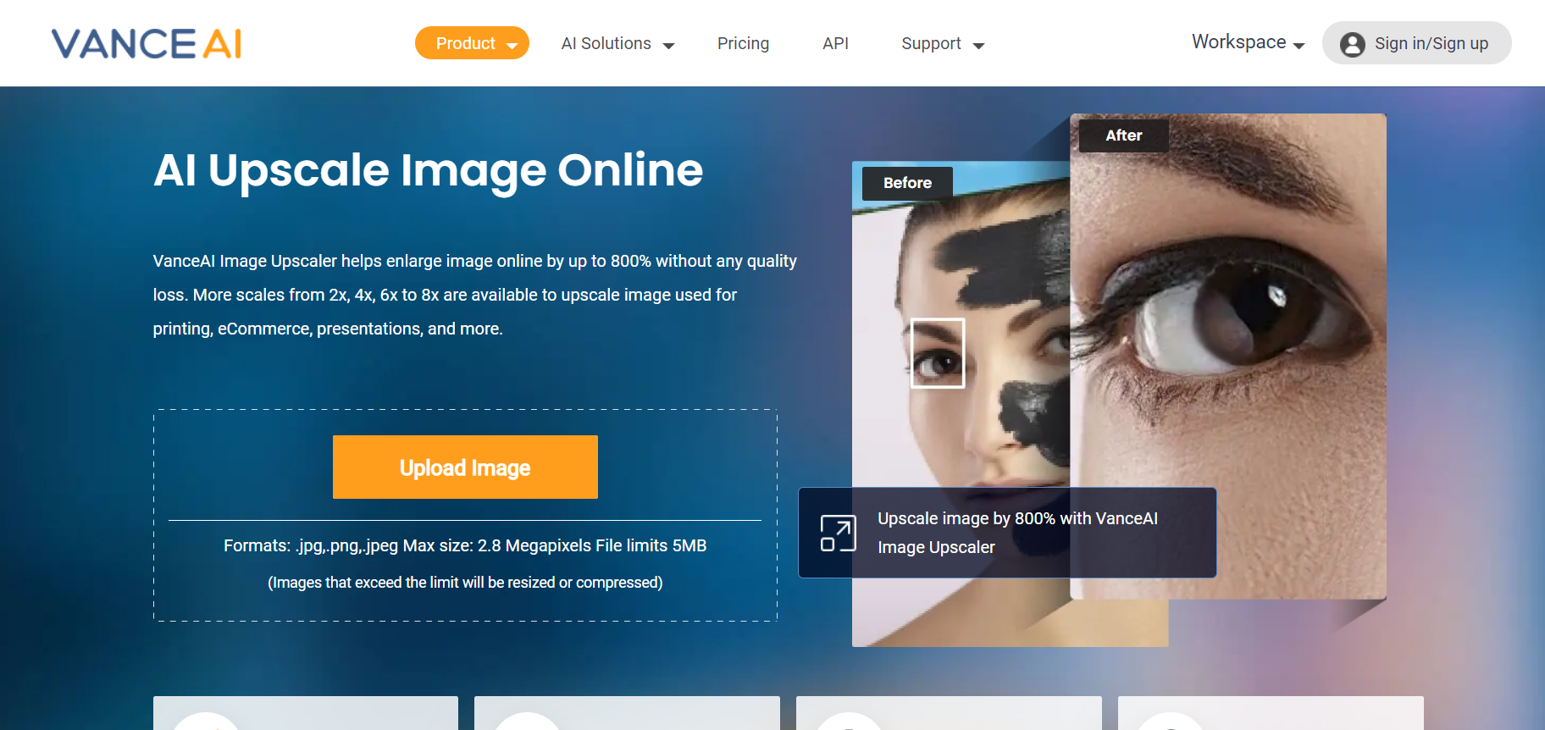Click the 'AI Upscale Image Online' heading
Viewport: 1545px width, 730px height.
[x=428, y=170]
